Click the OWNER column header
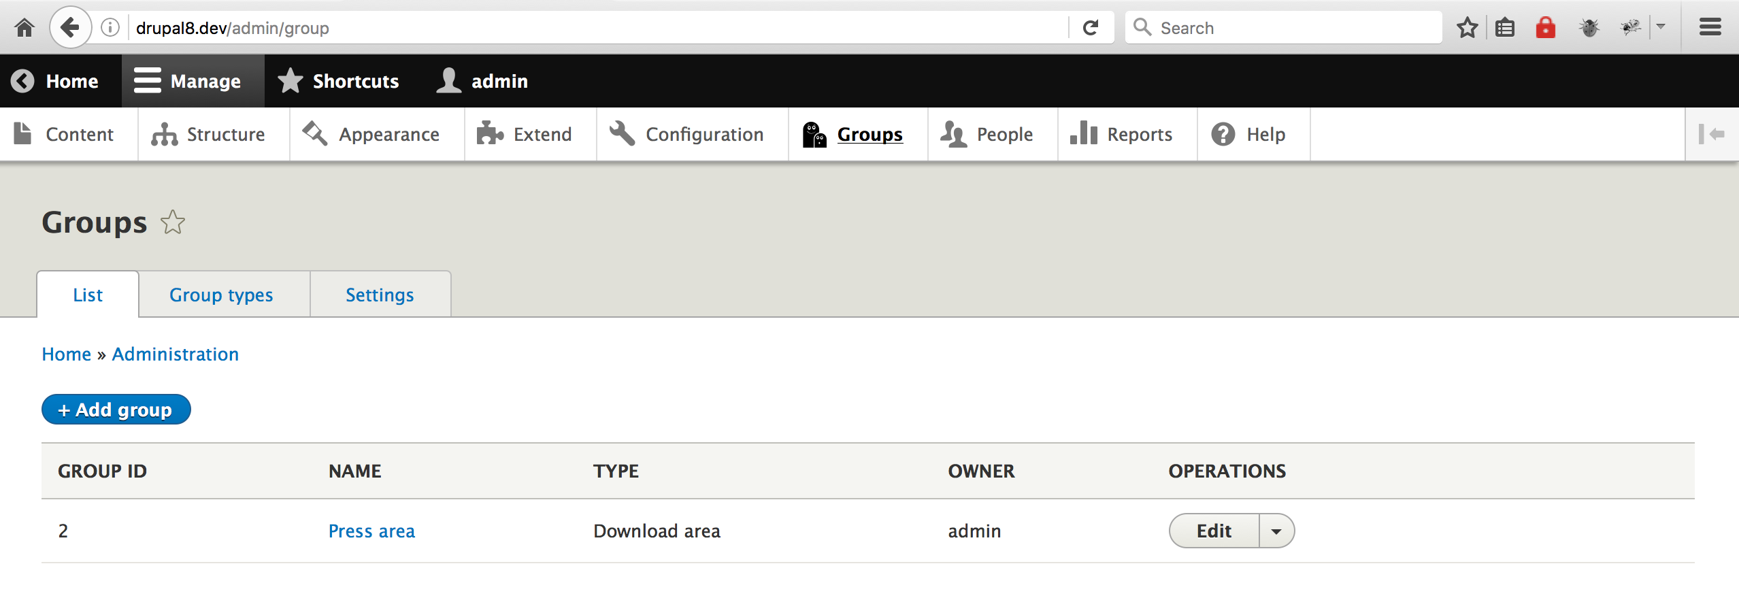Image resolution: width=1739 pixels, height=615 pixels. click(981, 471)
